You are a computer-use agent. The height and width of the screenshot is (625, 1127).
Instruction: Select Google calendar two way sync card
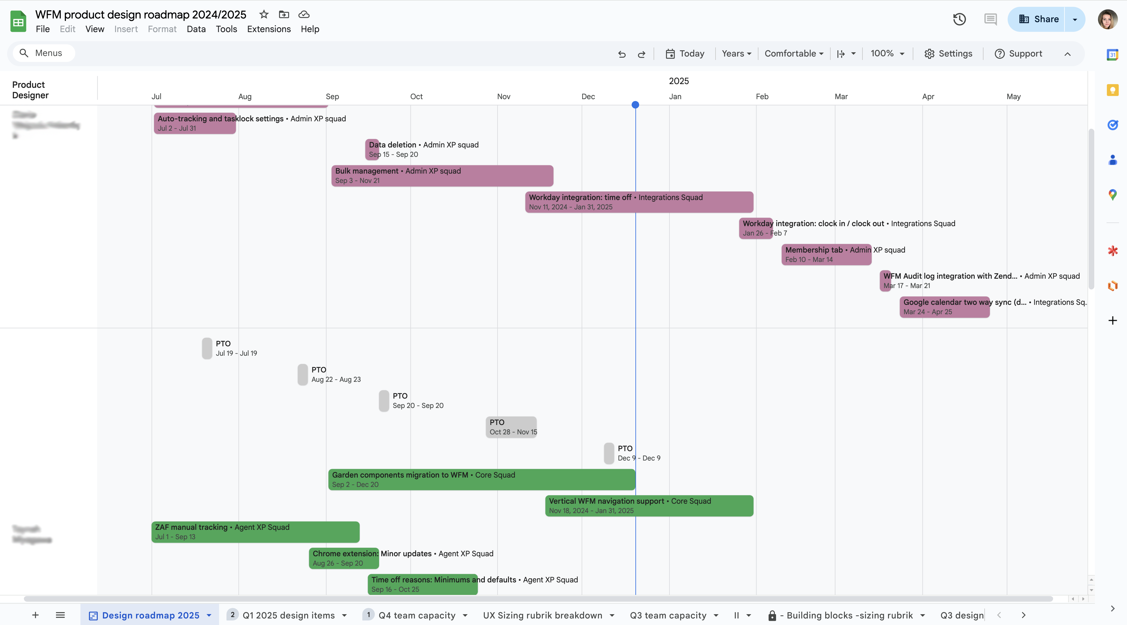click(x=945, y=307)
